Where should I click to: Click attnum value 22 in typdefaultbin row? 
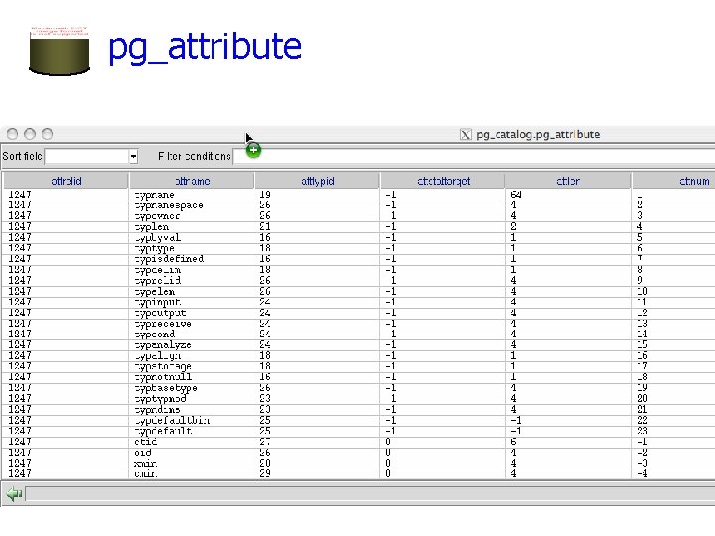643,420
